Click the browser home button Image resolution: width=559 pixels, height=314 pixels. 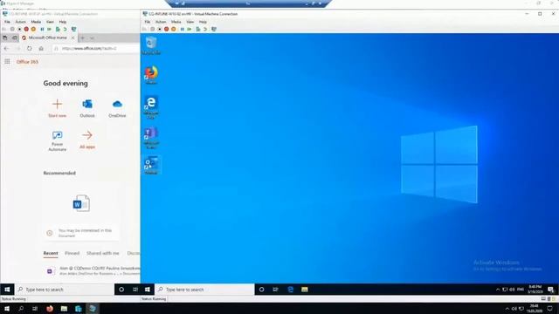[x=41, y=49]
